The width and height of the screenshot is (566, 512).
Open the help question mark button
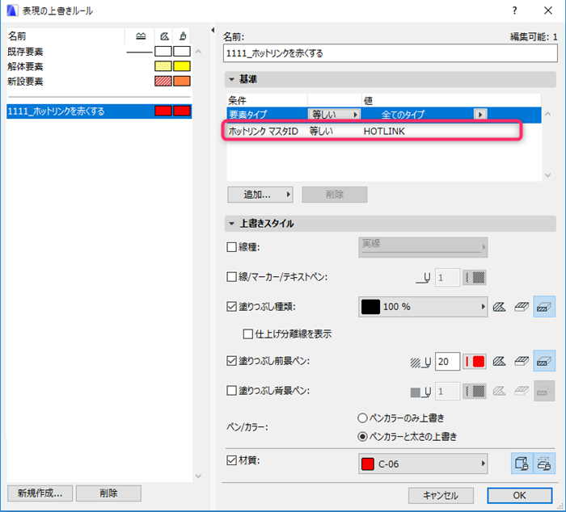pos(514,10)
